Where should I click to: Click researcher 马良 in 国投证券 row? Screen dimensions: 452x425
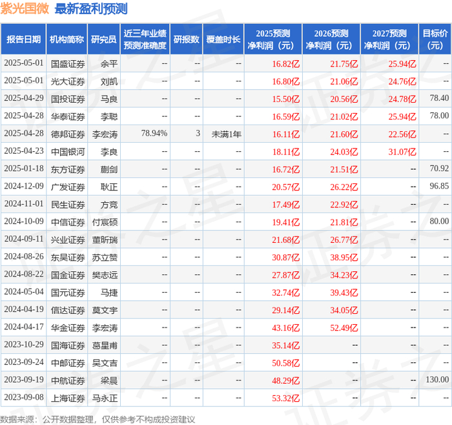[109, 99]
